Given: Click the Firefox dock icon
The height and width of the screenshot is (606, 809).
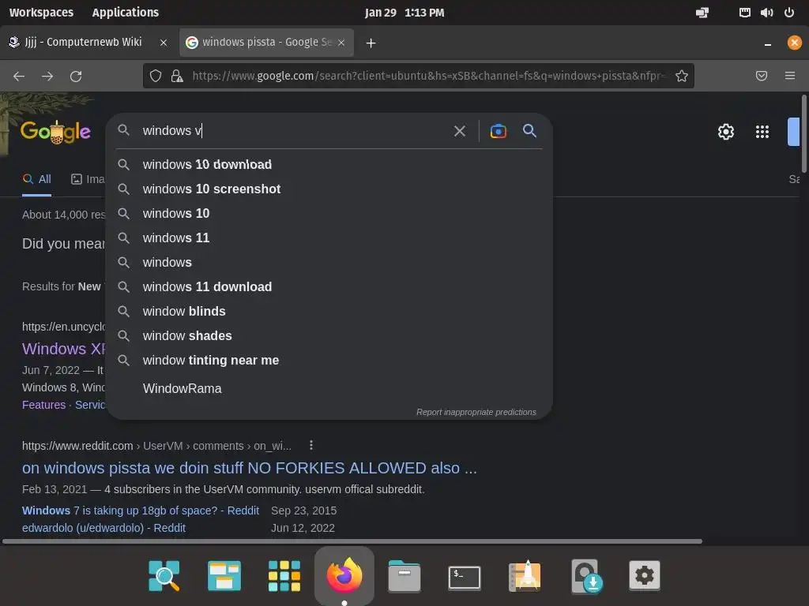Looking at the screenshot, I should [x=344, y=575].
